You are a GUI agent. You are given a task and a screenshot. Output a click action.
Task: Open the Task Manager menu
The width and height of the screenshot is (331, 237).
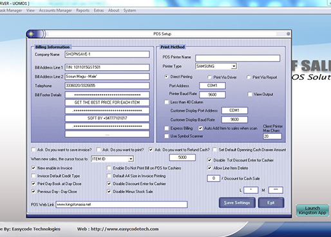(x=11, y=10)
